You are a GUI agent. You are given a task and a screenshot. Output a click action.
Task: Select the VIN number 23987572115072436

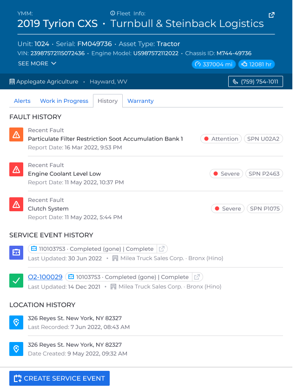coord(58,54)
